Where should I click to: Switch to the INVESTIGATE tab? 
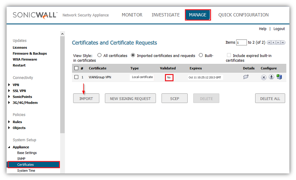tap(166, 15)
